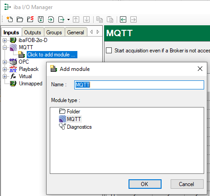The height and width of the screenshot is (196, 210).
Task: Click the Copy toolbar icon
Action: coord(100,19)
